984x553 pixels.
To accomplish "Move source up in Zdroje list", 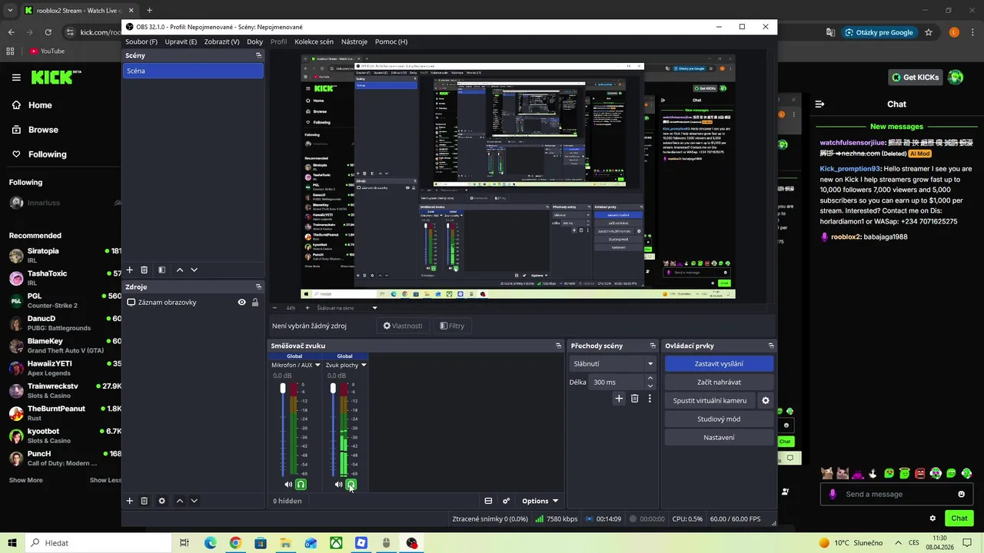I will [180, 501].
